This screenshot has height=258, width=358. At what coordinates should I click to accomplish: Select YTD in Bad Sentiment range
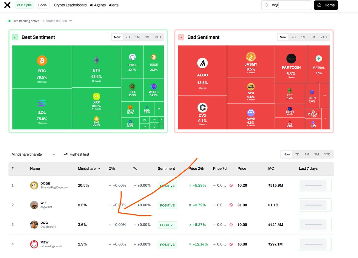coord(323,37)
